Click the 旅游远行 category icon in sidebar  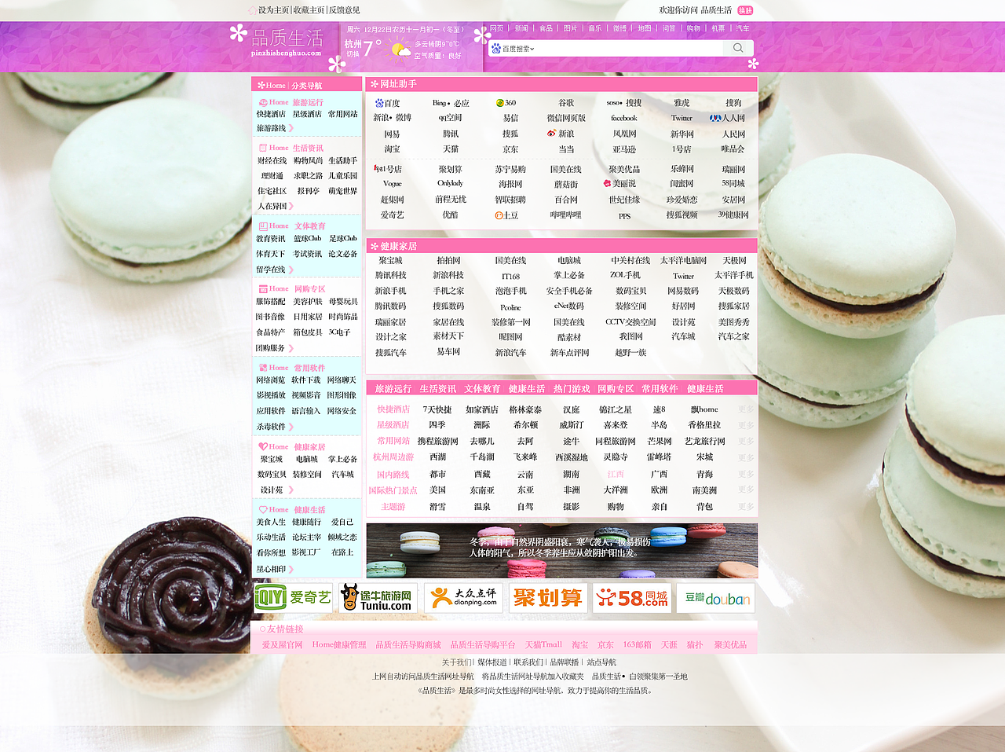pos(263,102)
